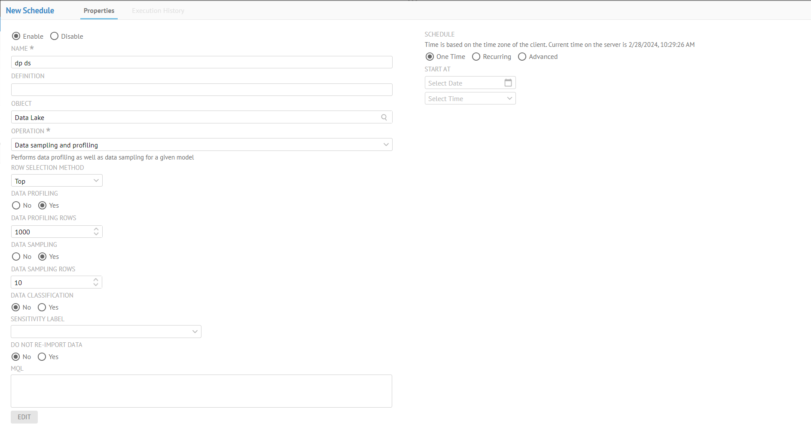Click the EDIT button
The height and width of the screenshot is (430, 811).
point(24,417)
